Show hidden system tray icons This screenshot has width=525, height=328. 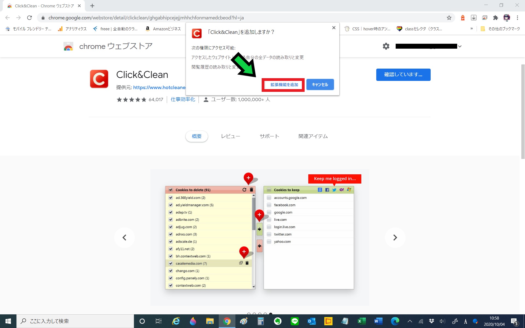(410, 321)
